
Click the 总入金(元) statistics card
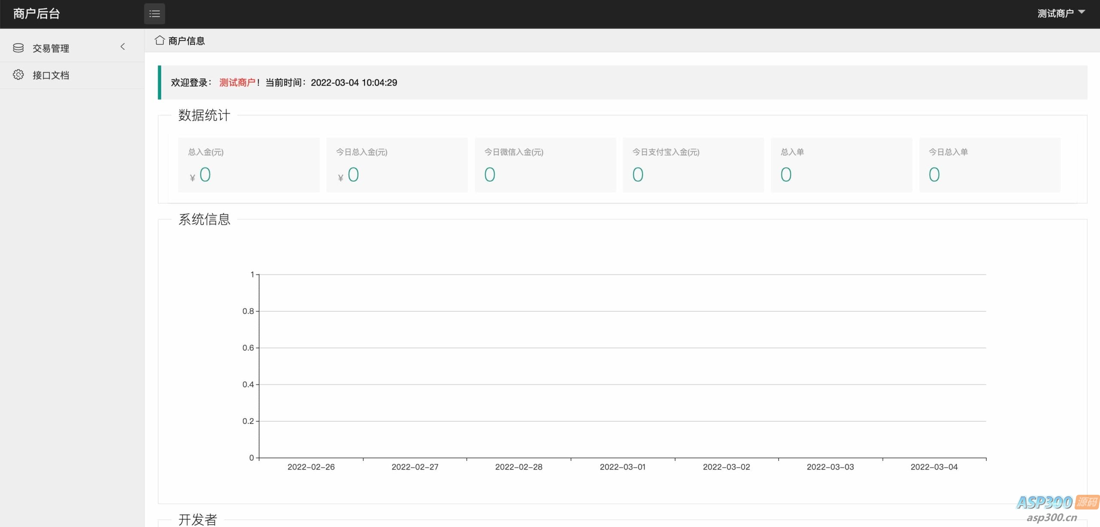tap(249, 165)
